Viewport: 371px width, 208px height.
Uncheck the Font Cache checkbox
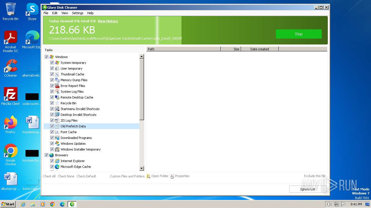click(52, 132)
